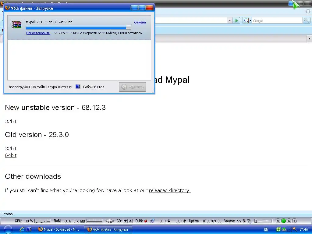This screenshot has height=234, width=312.
Task: Click the taskbar clock showing 17:46
Action: [303, 230]
